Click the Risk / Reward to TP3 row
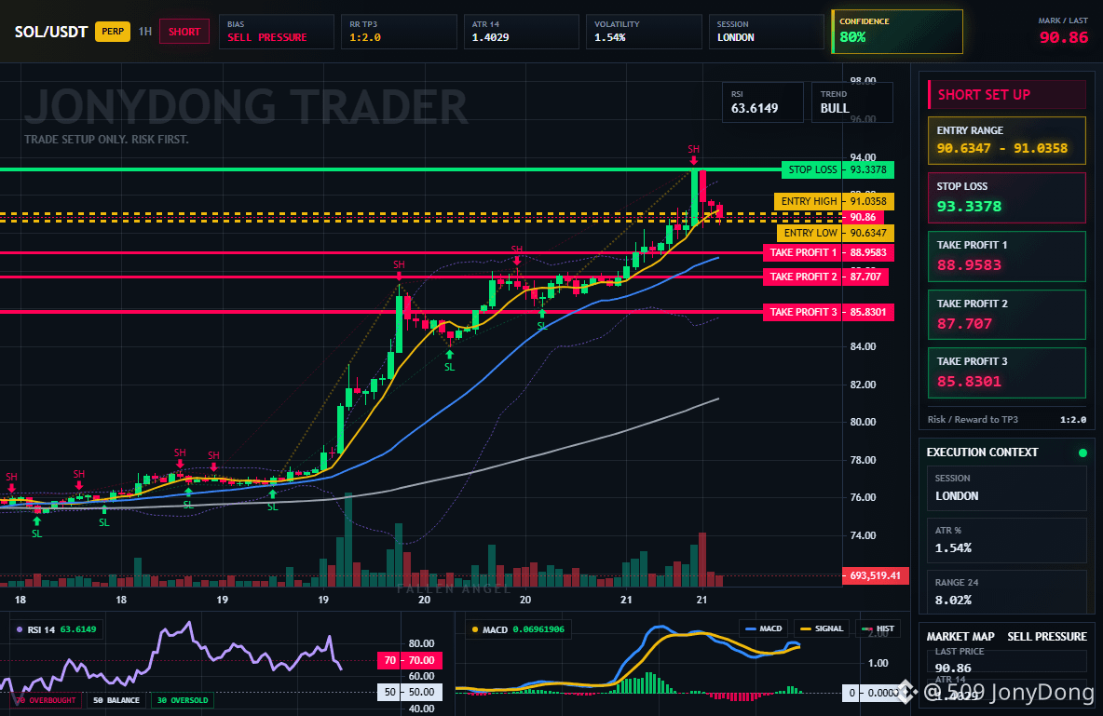The image size is (1103, 716). [x=1007, y=419]
